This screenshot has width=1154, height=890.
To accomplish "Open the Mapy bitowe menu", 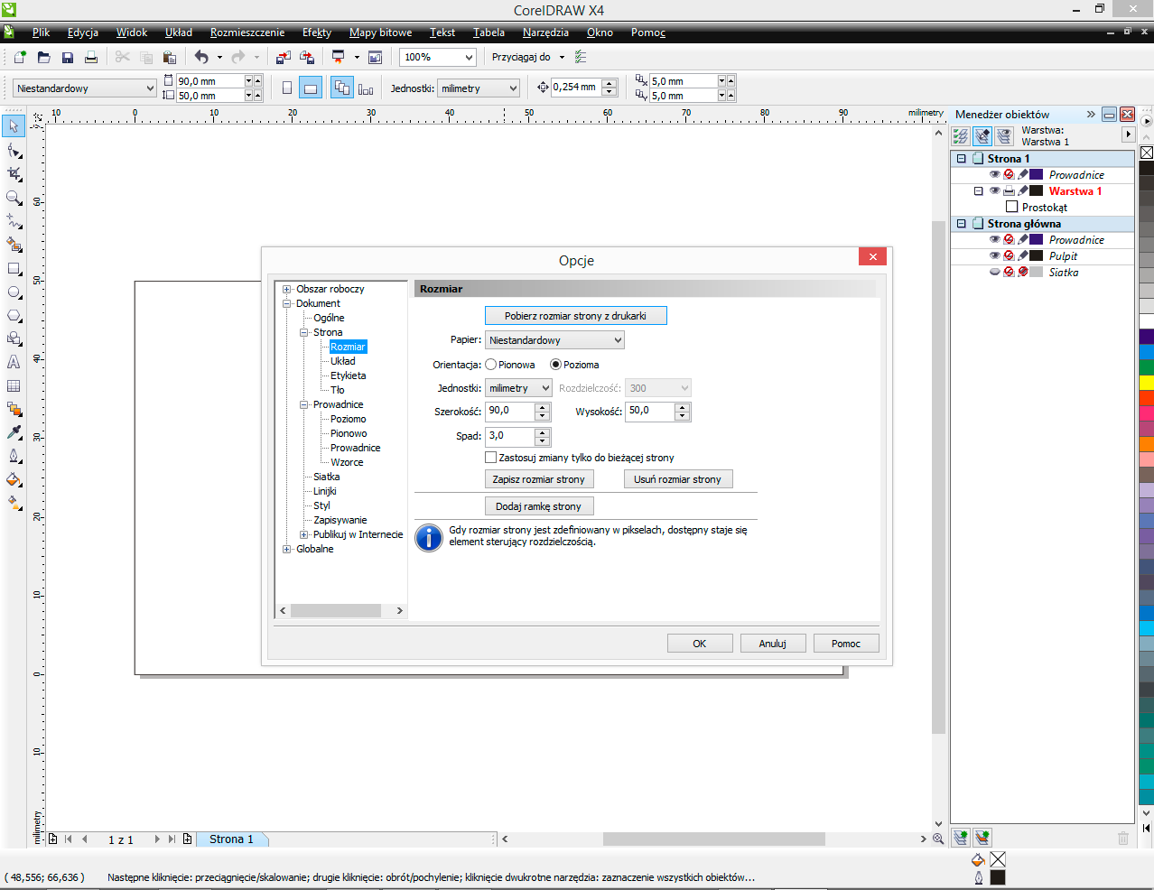I will click(380, 32).
